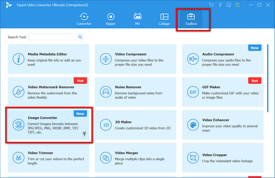Click the Video Cropper description text
Viewport: 275px width, 178px height.
coord(227,161)
